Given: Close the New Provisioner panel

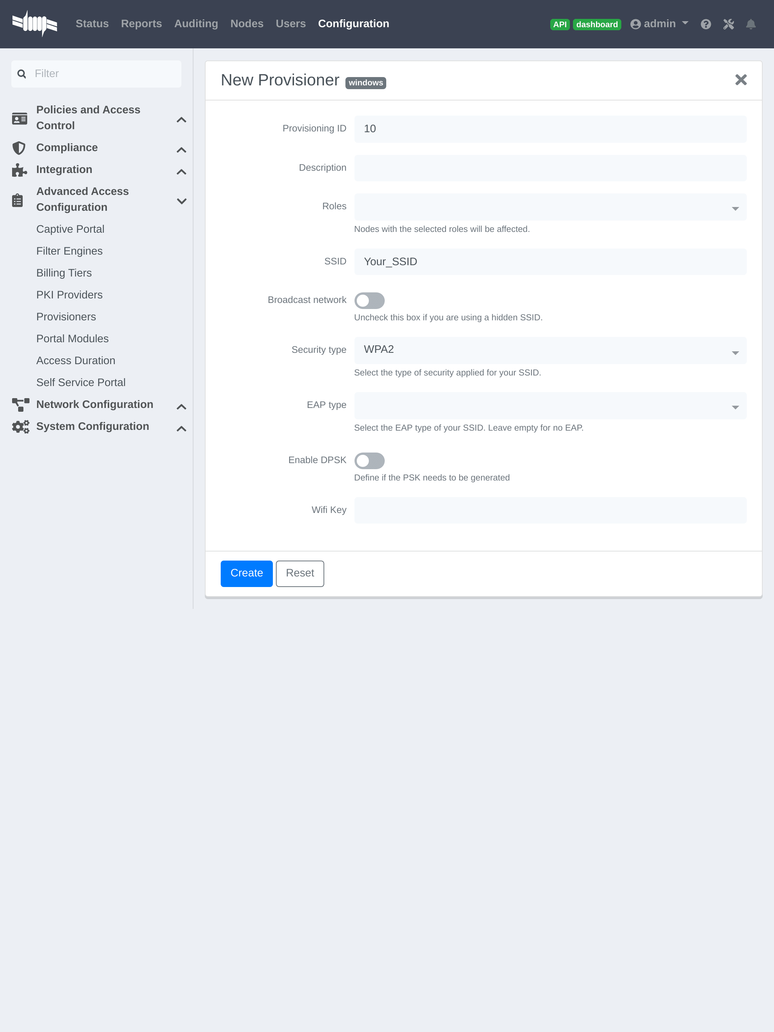Looking at the screenshot, I should [x=740, y=80].
